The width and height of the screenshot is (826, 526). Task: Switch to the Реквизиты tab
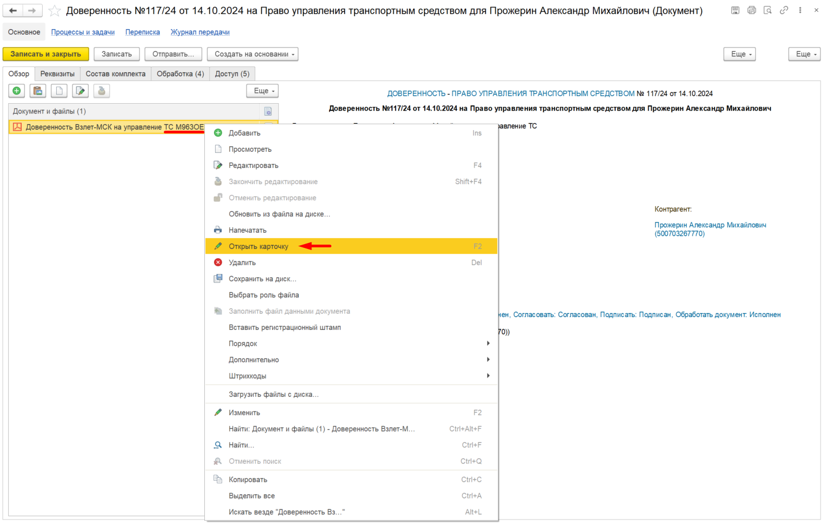[57, 74]
